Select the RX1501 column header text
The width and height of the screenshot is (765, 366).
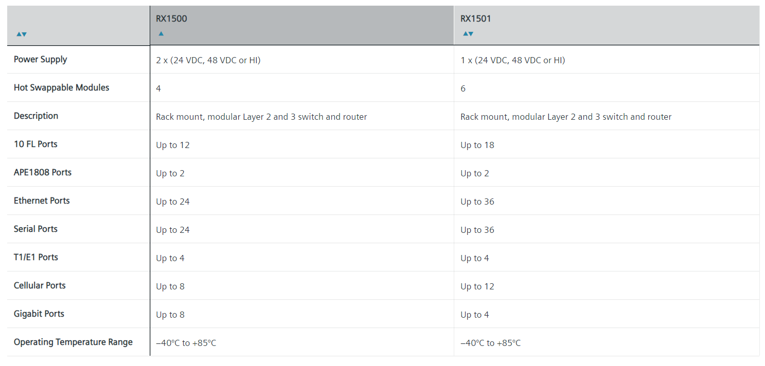pyautogui.click(x=476, y=19)
